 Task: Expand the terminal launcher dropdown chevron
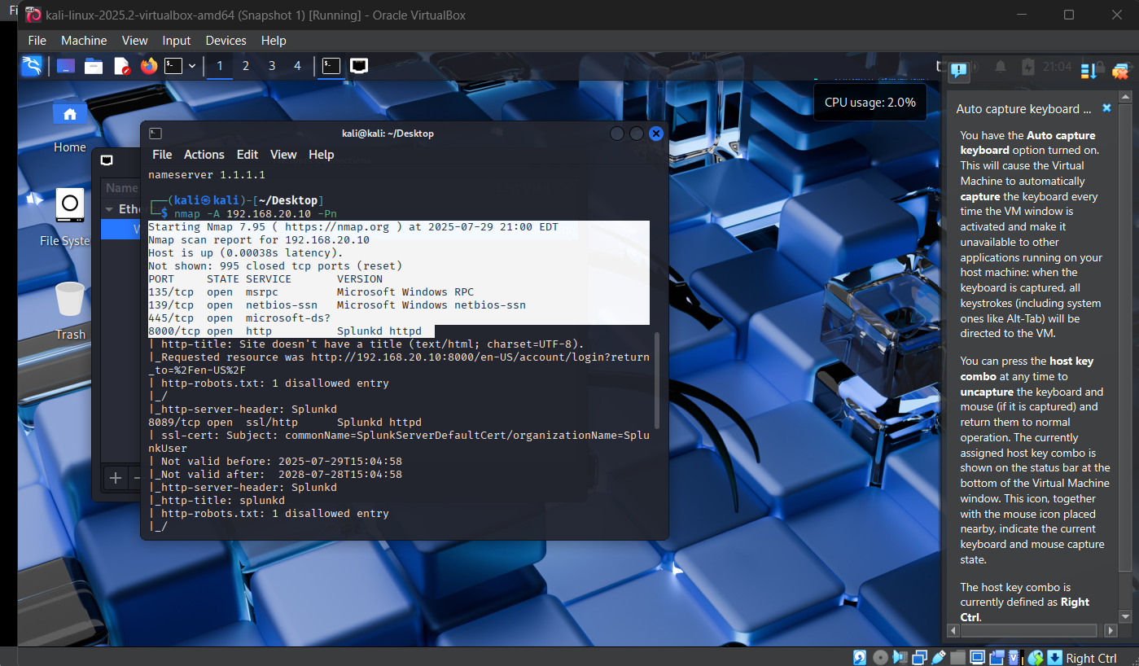(x=191, y=66)
